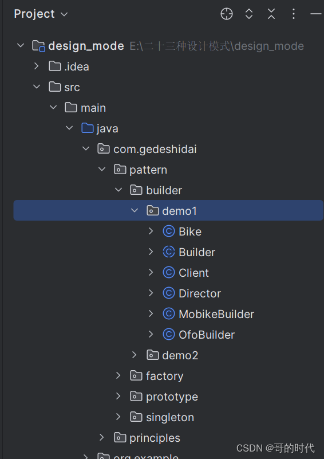Open the Project panel options menu
Screen dimensions: 324x459
click(294, 14)
